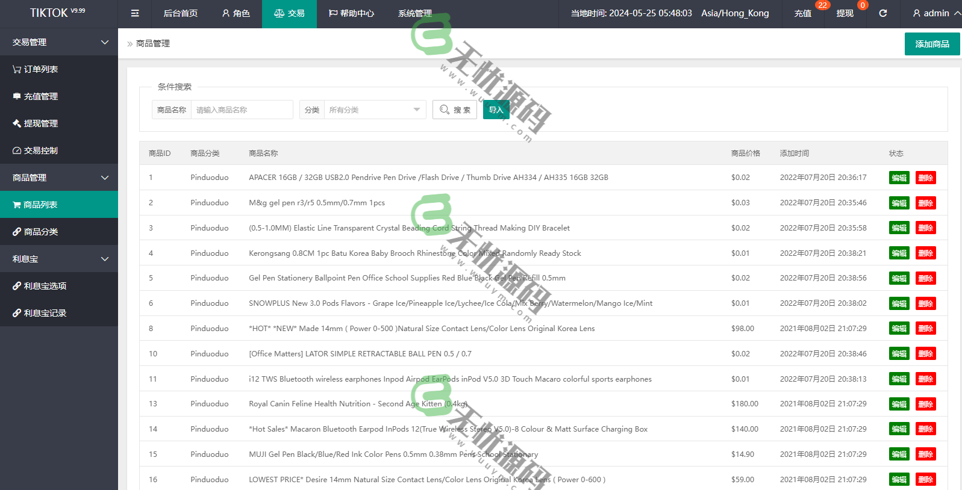Screen dimensions: 962x490
Task: Open the 帮助中心 top menu
Action: coord(351,13)
